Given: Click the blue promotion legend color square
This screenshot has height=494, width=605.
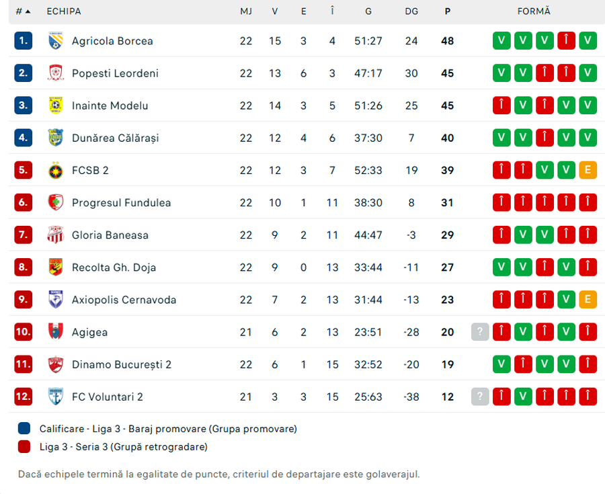Looking at the screenshot, I should [x=24, y=429].
